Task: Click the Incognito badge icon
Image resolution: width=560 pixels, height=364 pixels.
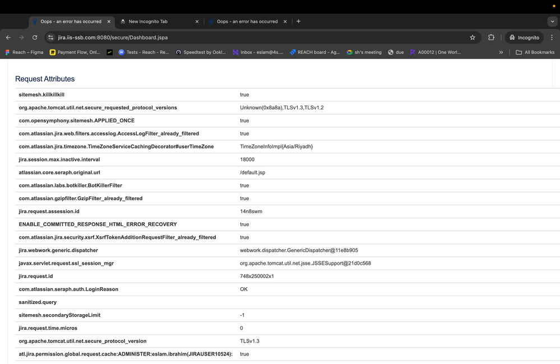Action: (512, 38)
